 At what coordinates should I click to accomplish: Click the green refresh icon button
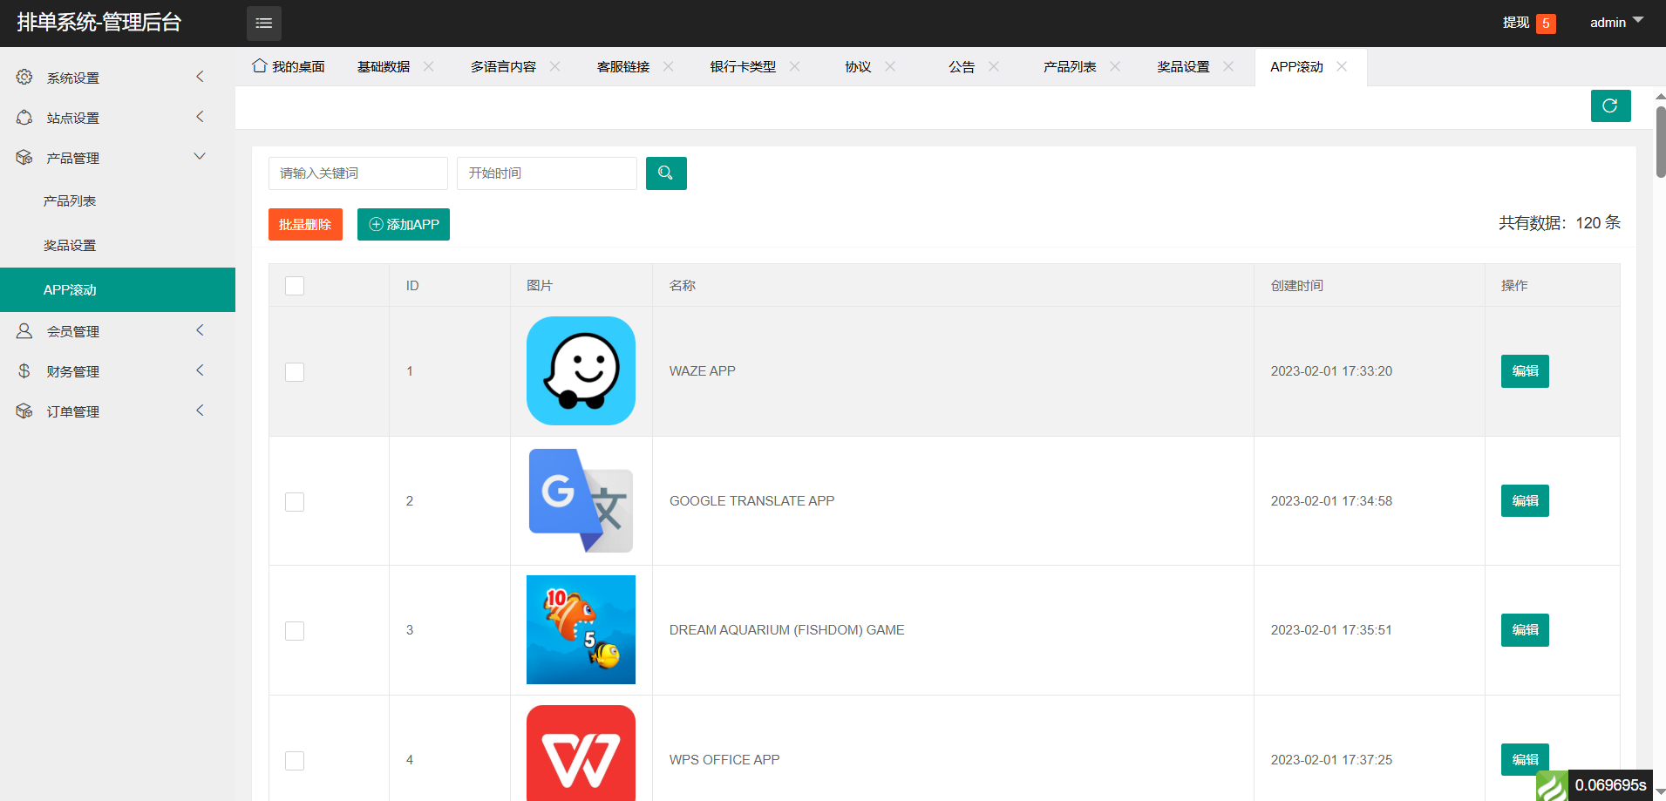coord(1610,105)
